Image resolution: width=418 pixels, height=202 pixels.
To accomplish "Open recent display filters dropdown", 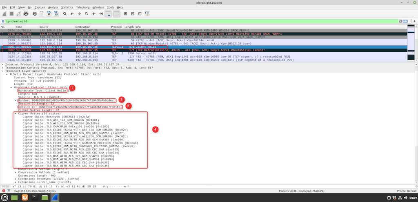I will click(410, 21).
